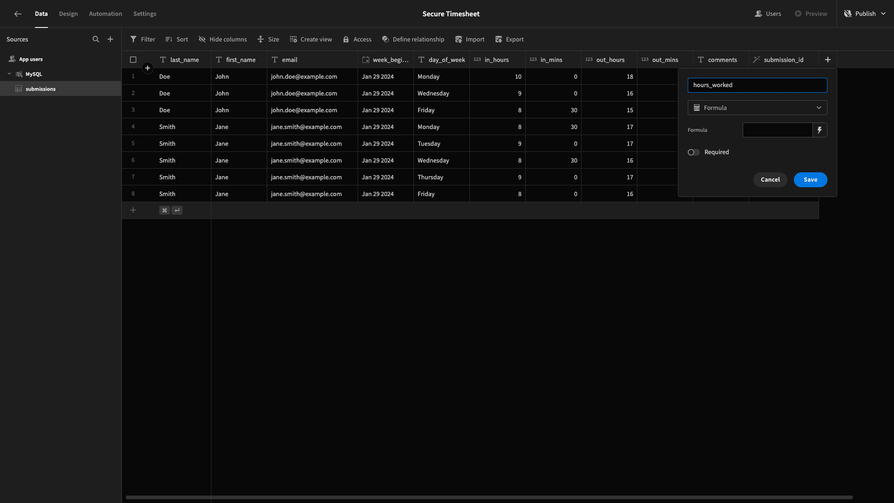Collapse the MySQL source tree
This screenshot has width=894, height=503.
tap(9, 74)
